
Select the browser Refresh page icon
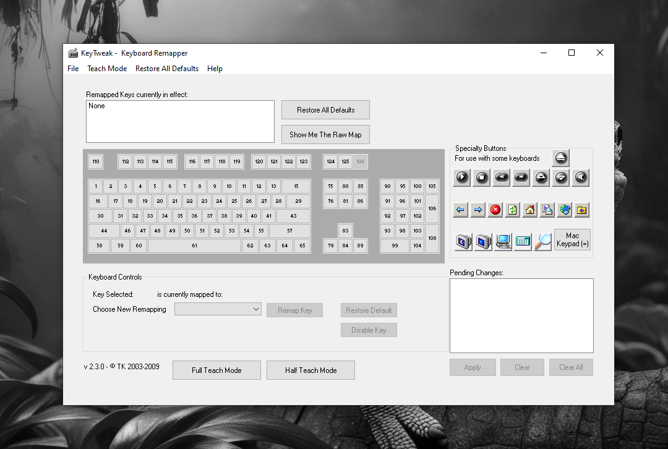tap(512, 210)
